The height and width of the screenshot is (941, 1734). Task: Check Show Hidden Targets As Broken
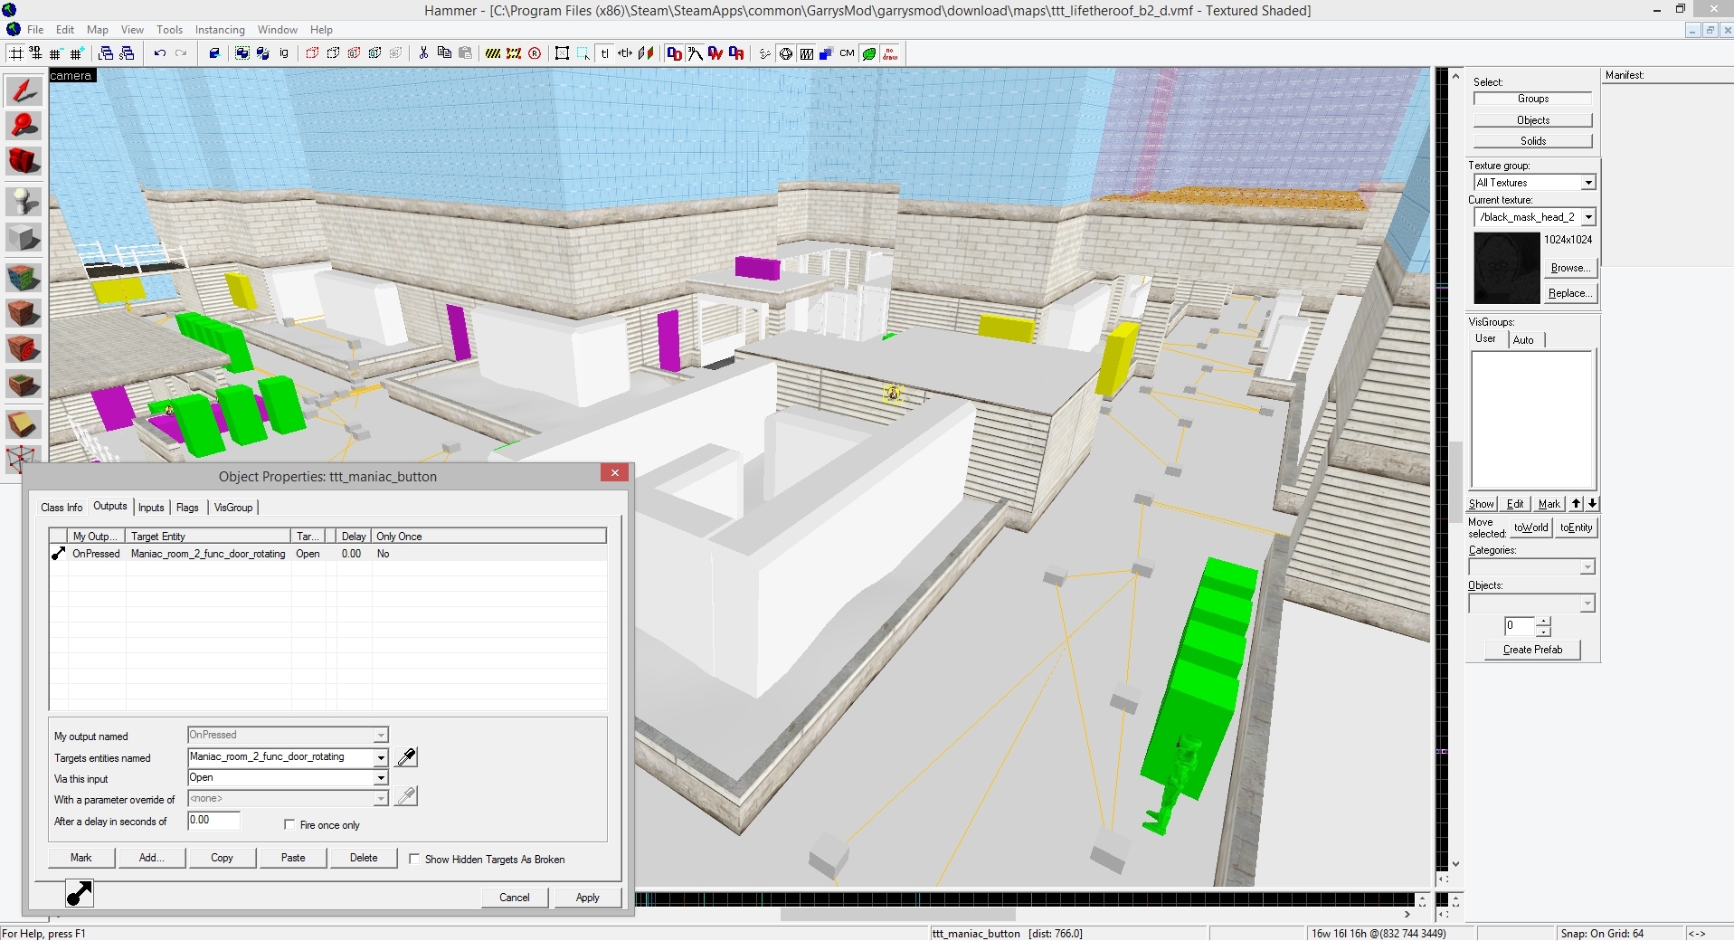tap(414, 859)
